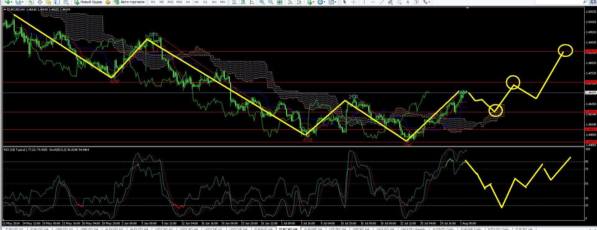Enable the M15 timeframe
The width and height of the screenshot is (597, 230).
[x=170, y=2]
